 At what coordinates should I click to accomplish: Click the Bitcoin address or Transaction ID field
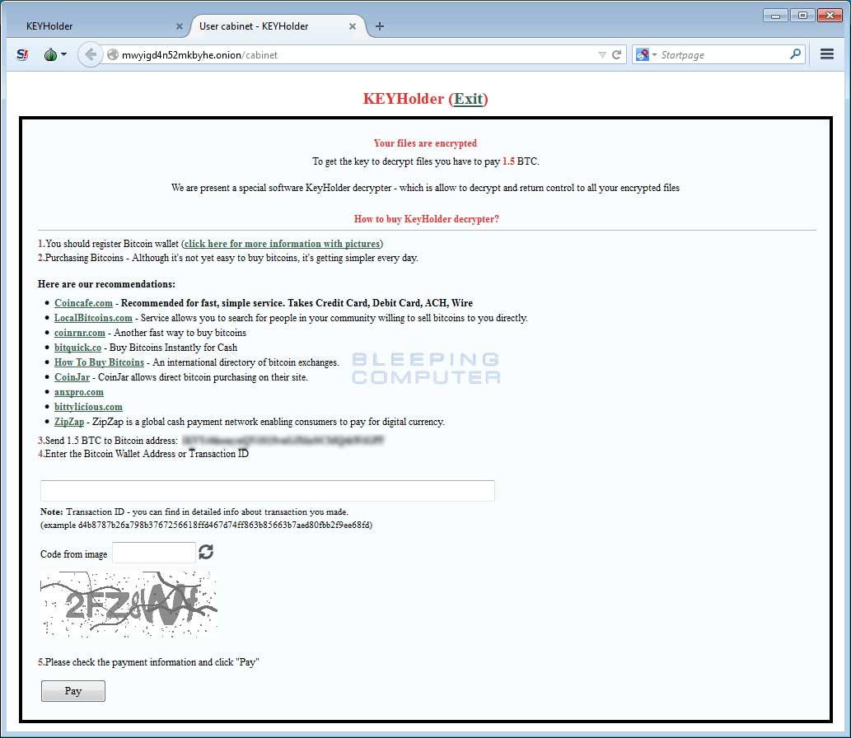pos(268,491)
